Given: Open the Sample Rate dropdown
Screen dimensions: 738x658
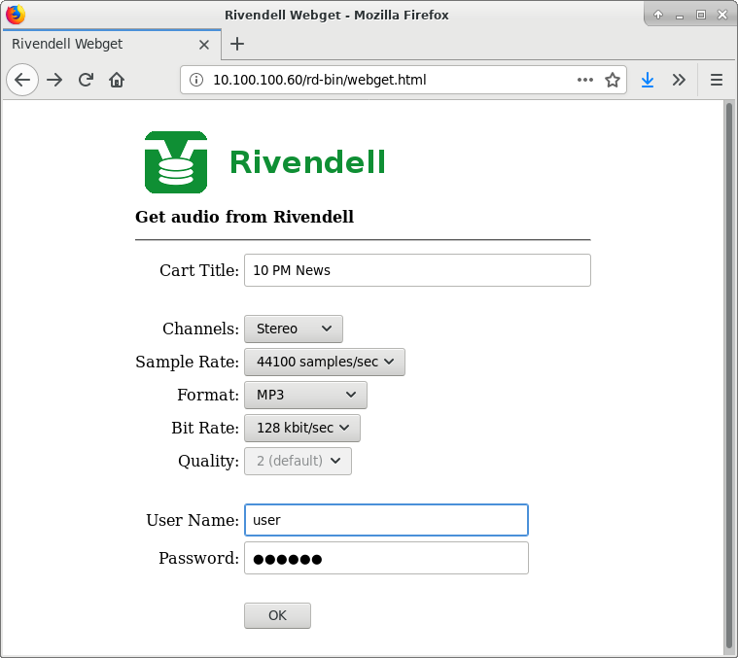Looking at the screenshot, I should pyautogui.click(x=324, y=363).
